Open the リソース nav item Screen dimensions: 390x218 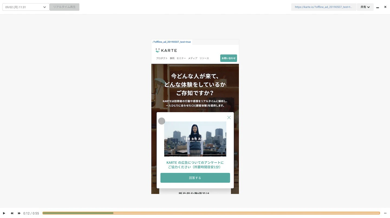coord(204,58)
